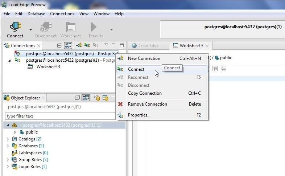This screenshot has height=176, width=285.
Task: Click the Disconnect toolbar button
Action: (46, 30)
